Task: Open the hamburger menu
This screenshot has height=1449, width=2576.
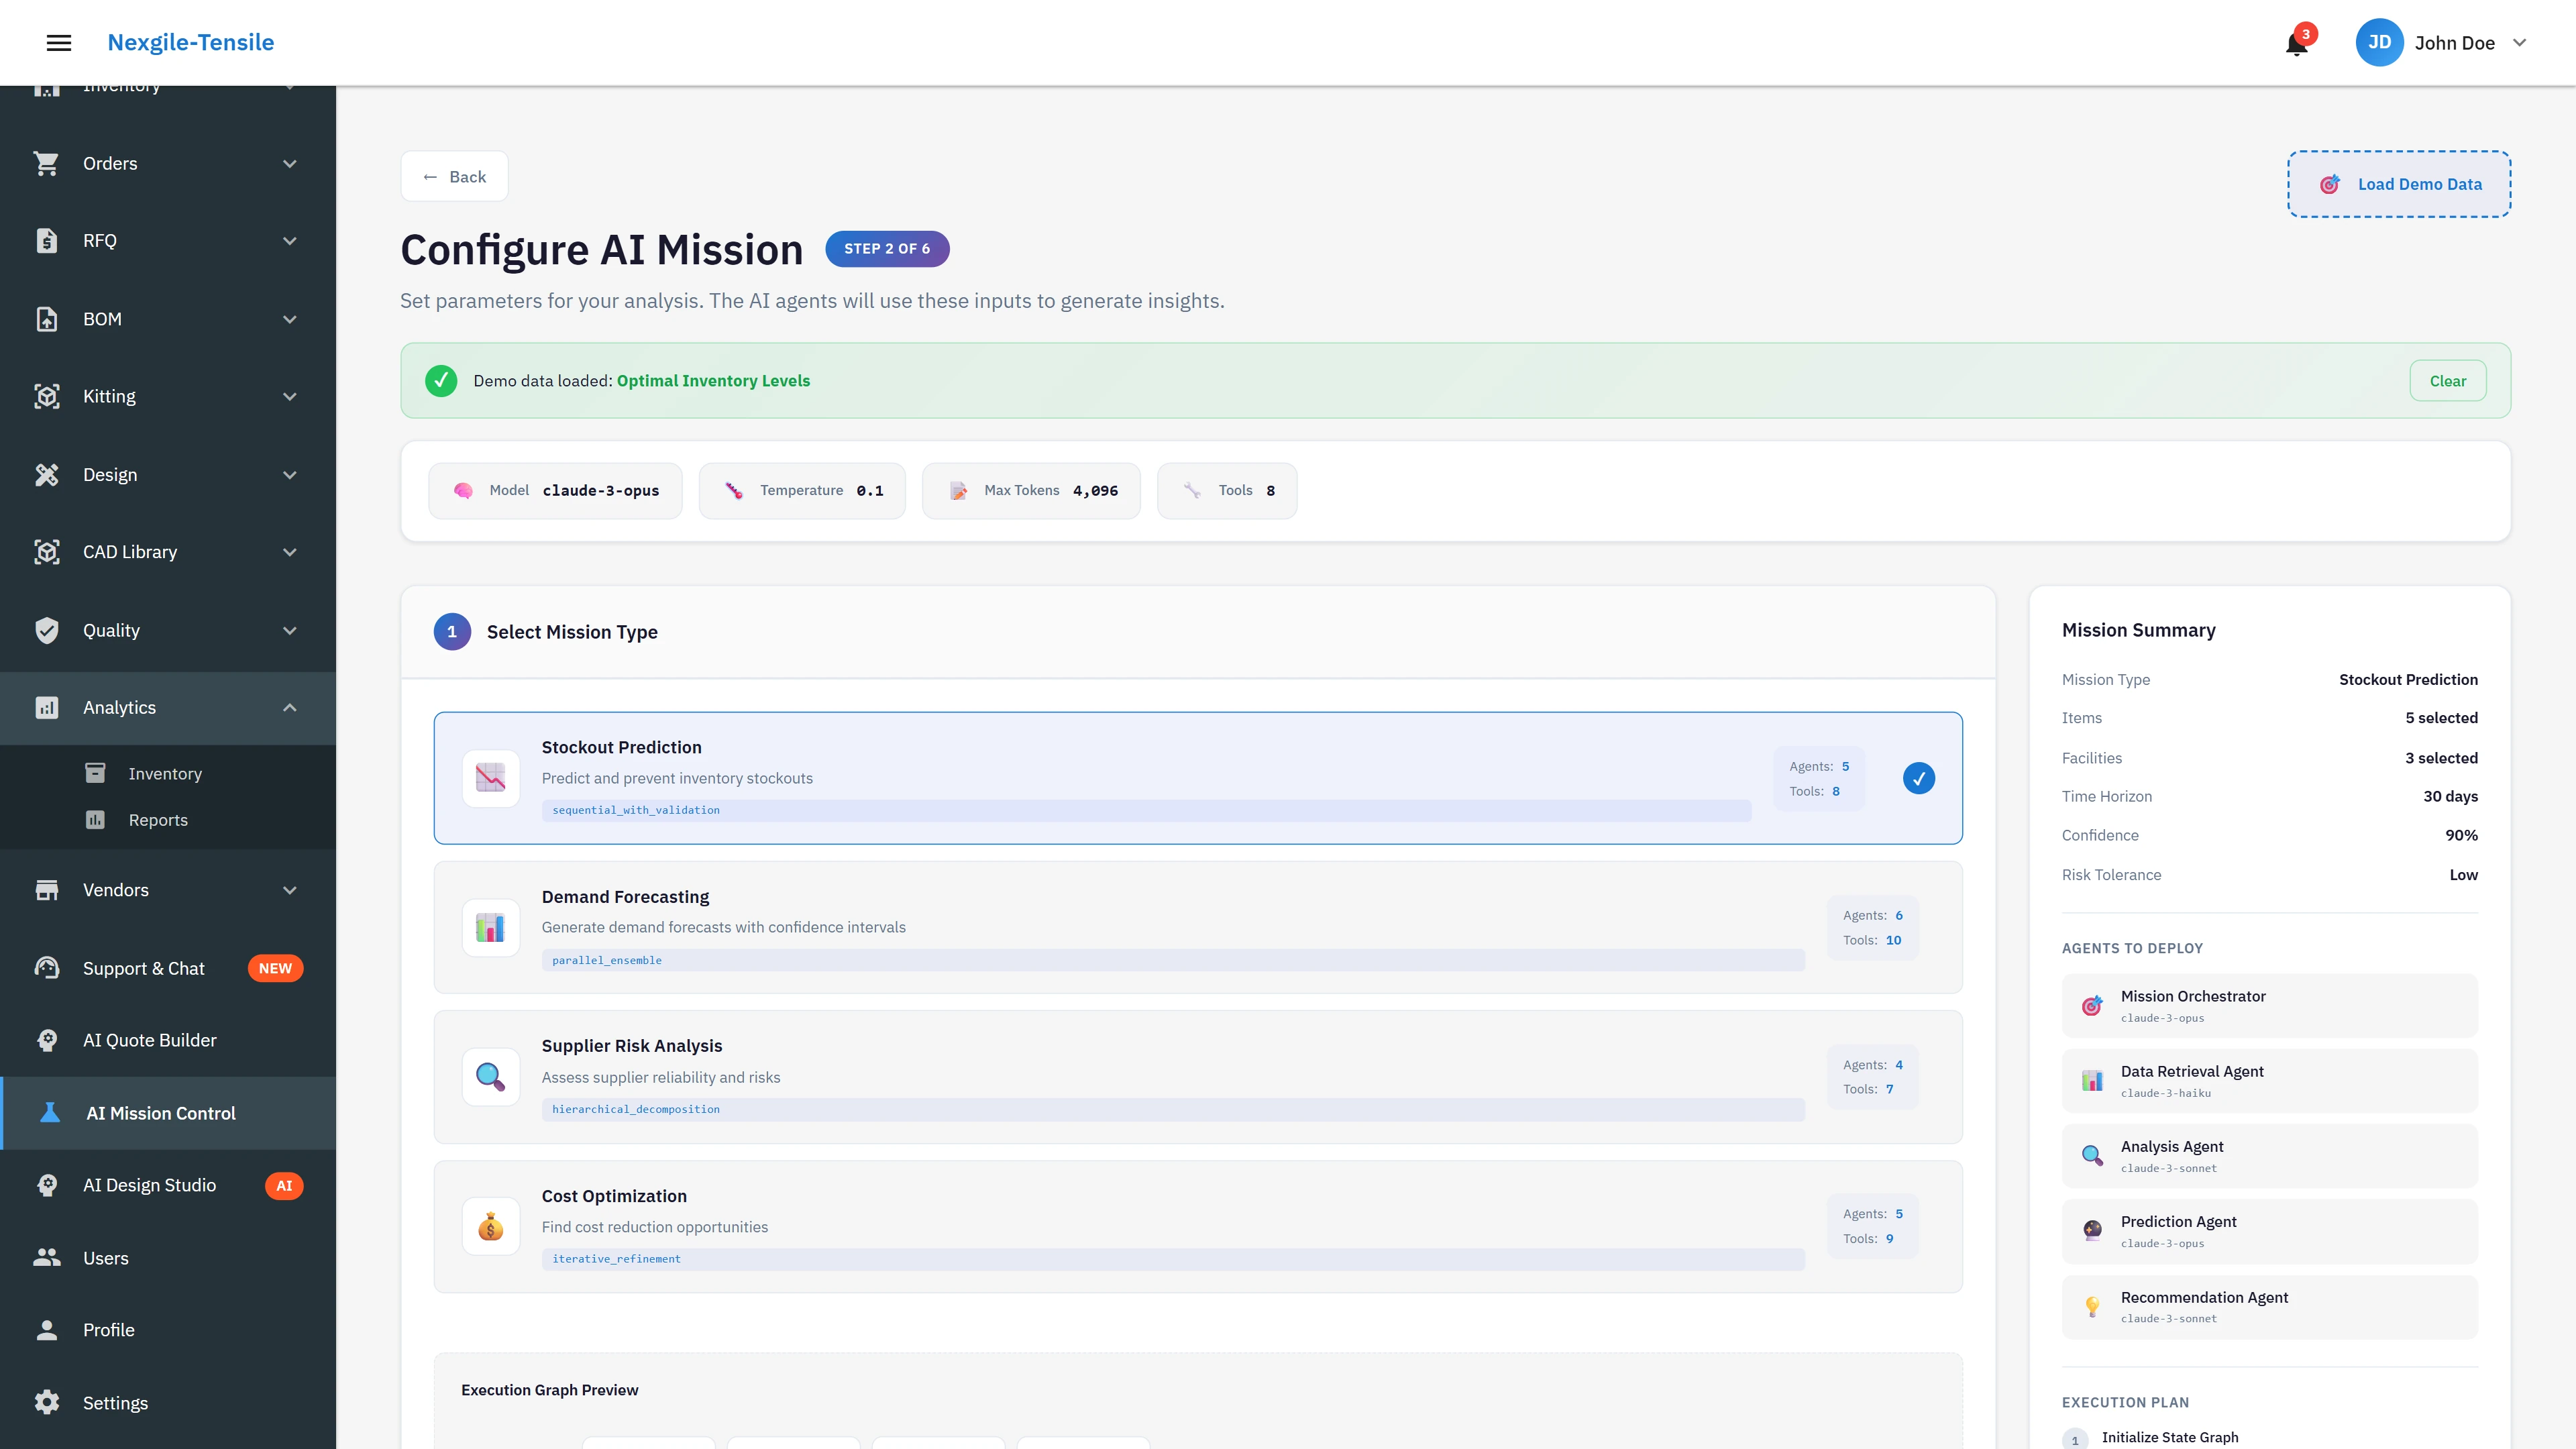Action: [59, 42]
